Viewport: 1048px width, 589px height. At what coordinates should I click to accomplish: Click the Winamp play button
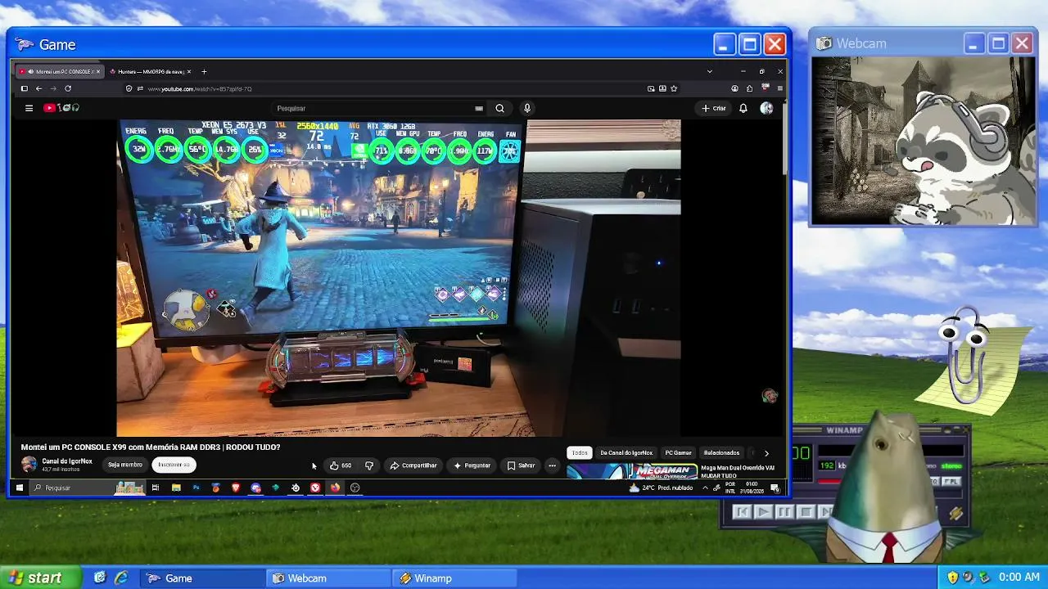tap(762, 512)
